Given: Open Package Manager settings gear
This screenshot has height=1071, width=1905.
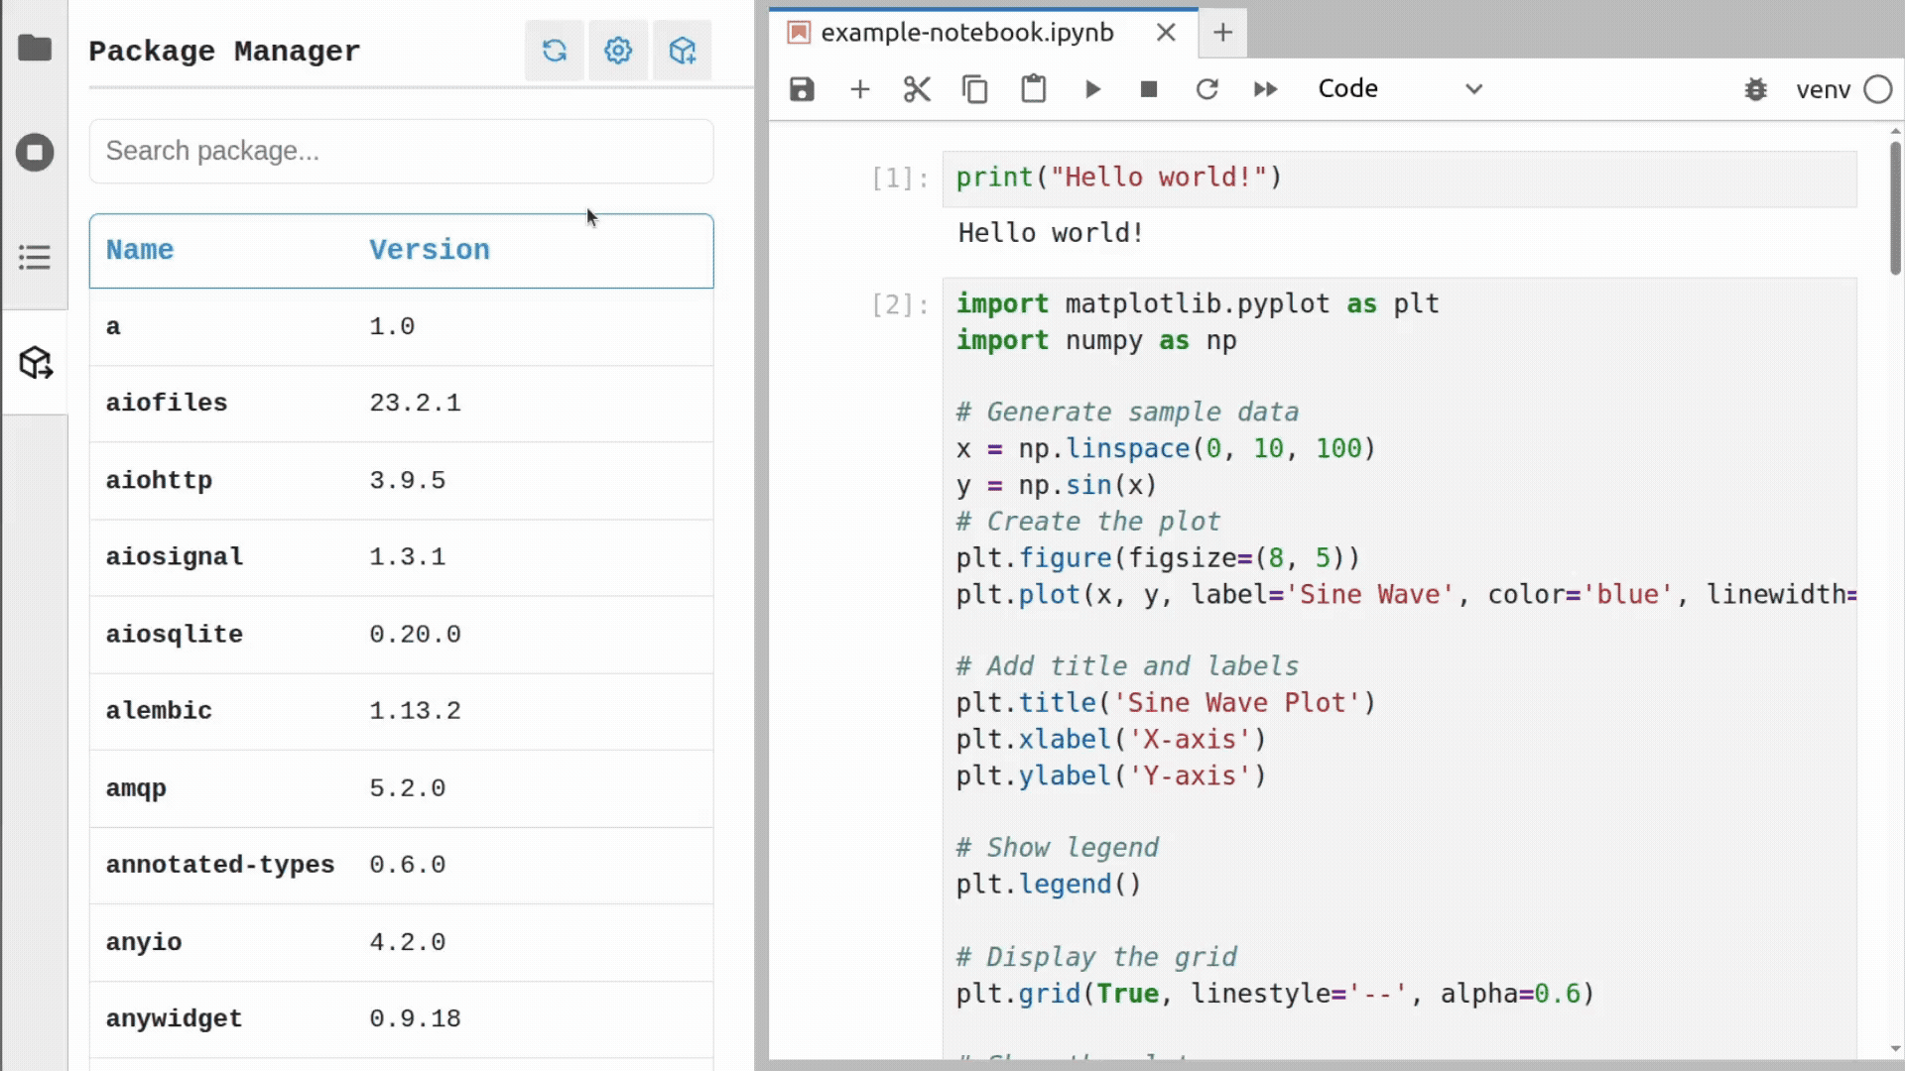Looking at the screenshot, I should (x=617, y=51).
